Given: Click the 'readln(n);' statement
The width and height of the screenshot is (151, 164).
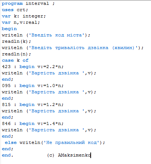Looking at the screenshot, I should click(16, 54).
